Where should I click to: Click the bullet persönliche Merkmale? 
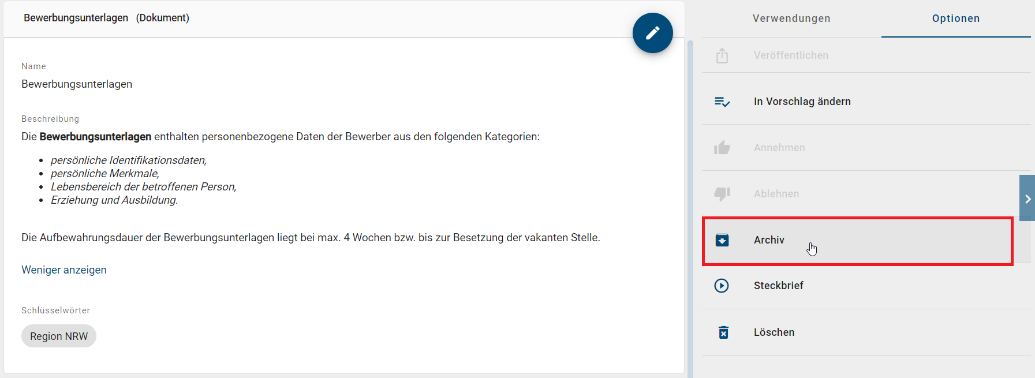pos(105,174)
